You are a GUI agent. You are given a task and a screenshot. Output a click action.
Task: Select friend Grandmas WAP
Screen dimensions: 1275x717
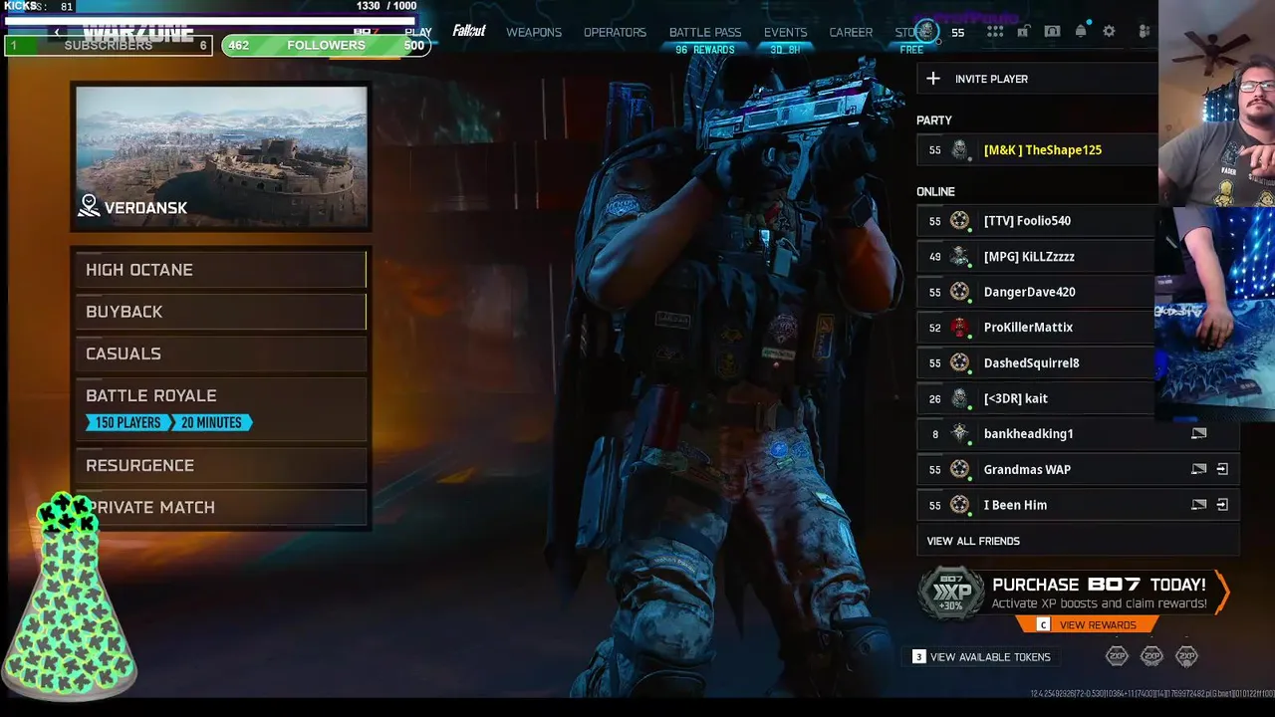[x=1078, y=469]
